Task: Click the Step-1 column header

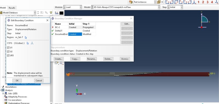Action: point(89,24)
